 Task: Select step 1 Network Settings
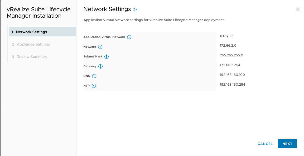tap(42, 32)
